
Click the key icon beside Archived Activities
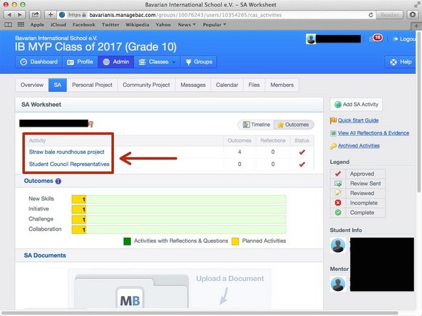pyautogui.click(x=333, y=146)
